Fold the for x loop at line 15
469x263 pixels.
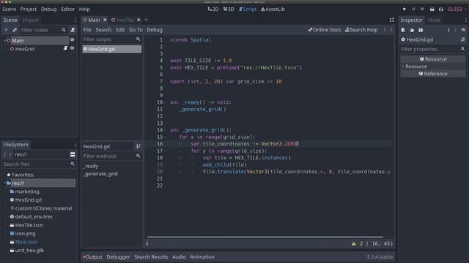coord(165,137)
